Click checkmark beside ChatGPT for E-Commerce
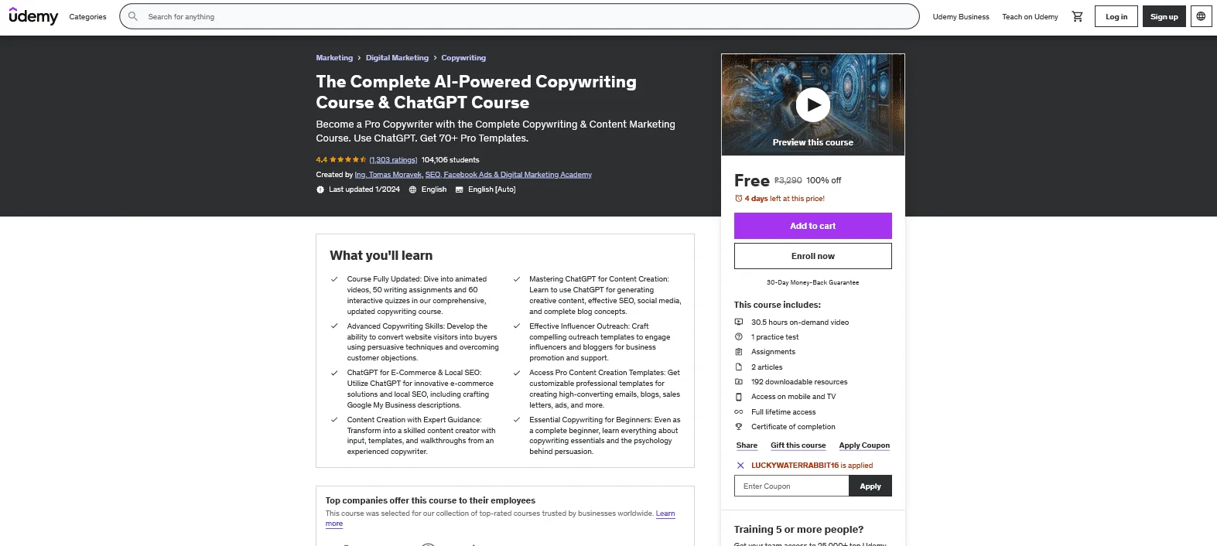The width and height of the screenshot is (1217, 546). [x=334, y=373]
